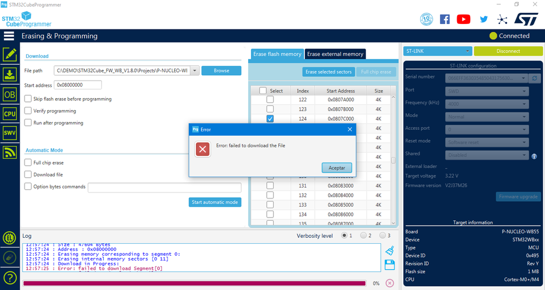The width and height of the screenshot is (545, 290).
Task: Click the Shared mode info icon
Action: coord(534,156)
